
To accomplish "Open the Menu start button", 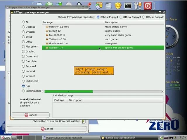I will coord(6,138).
